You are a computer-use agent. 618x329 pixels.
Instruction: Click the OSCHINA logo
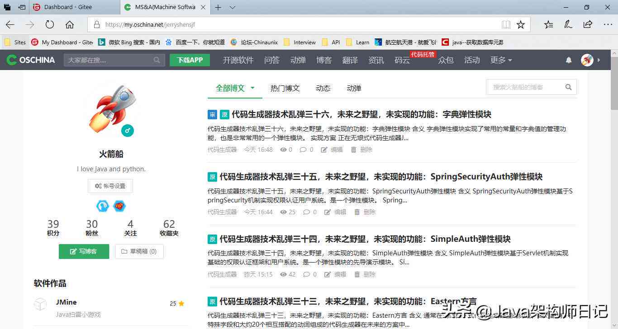pyautogui.click(x=31, y=60)
